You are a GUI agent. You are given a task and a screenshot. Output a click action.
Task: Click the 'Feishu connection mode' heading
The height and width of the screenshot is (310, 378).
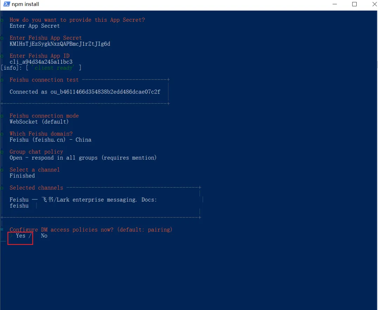tap(44, 116)
